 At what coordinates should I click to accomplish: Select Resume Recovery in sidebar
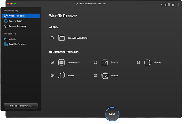point(17,26)
